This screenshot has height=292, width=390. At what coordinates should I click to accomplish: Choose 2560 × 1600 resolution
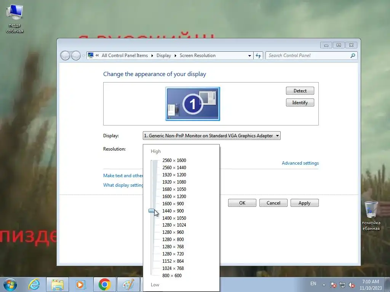pyautogui.click(x=174, y=160)
